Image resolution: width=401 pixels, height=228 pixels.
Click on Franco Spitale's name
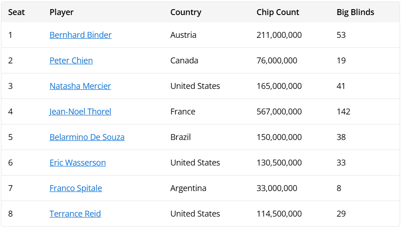tap(76, 188)
